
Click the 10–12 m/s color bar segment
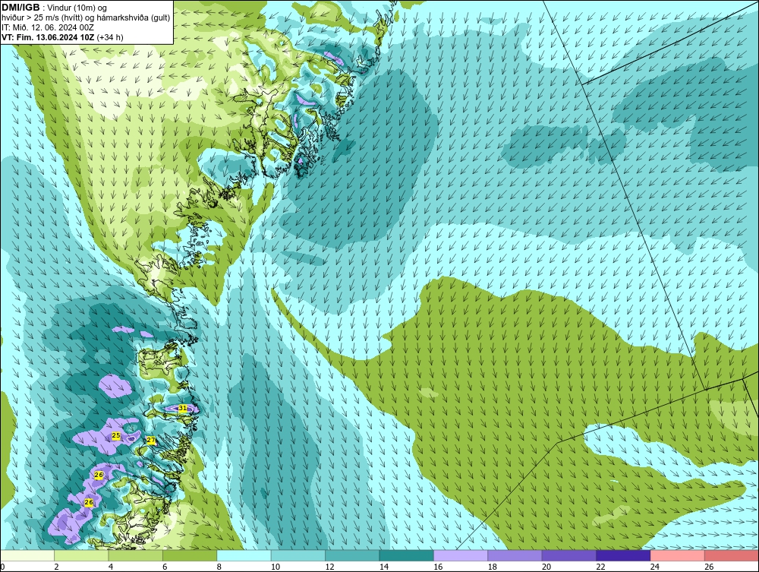click(298, 555)
